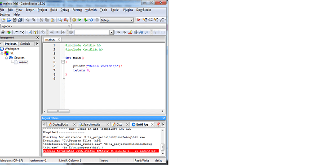Switch to the Symbols tab
Screen dimensions: 310x165
coord(25,44)
